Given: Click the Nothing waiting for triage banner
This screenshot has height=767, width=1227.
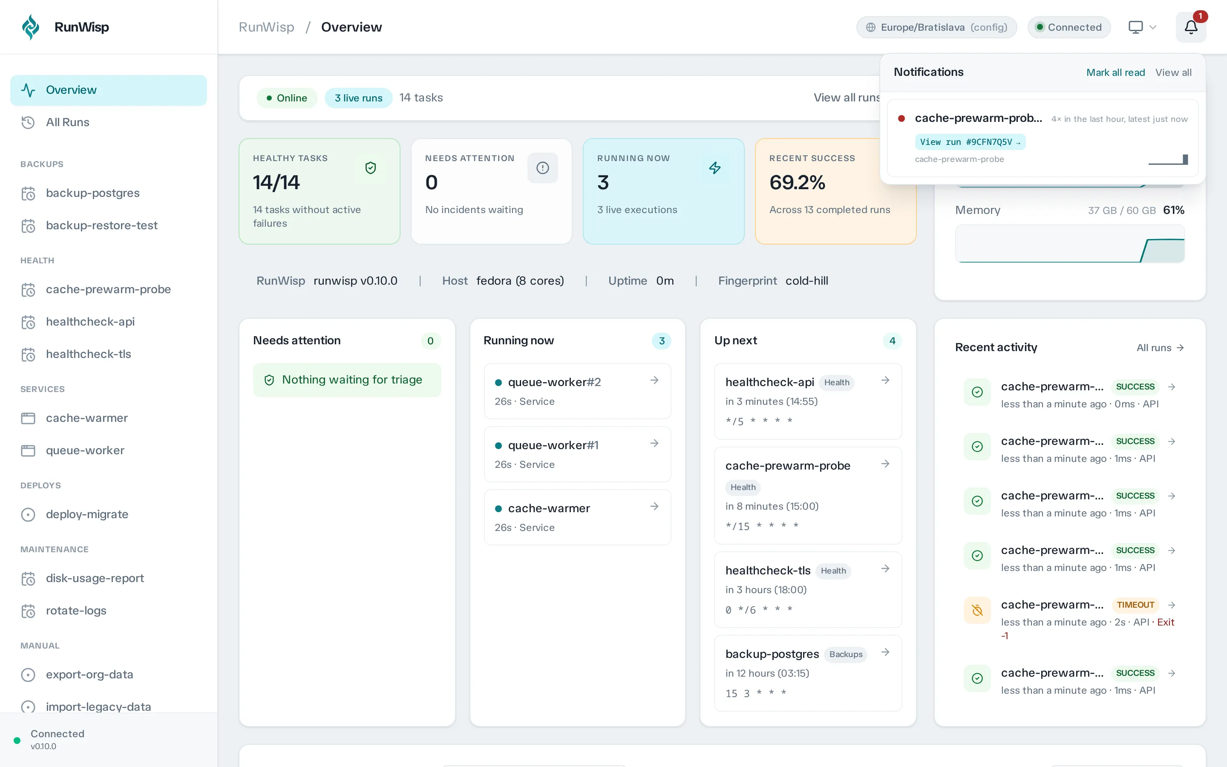Looking at the screenshot, I should point(347,380).
